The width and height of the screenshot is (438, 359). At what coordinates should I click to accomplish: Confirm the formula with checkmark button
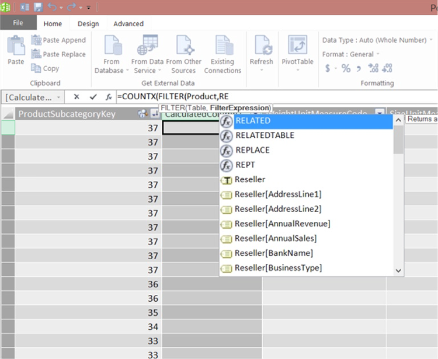93,97
